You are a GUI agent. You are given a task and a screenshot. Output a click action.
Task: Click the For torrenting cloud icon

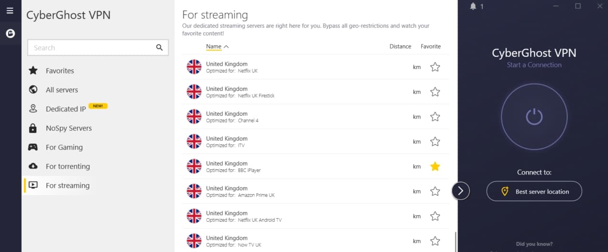click(x=33, y=166)
